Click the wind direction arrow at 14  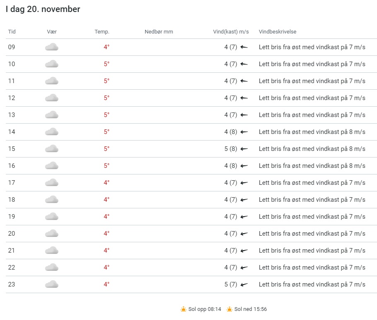coord(244,132)
